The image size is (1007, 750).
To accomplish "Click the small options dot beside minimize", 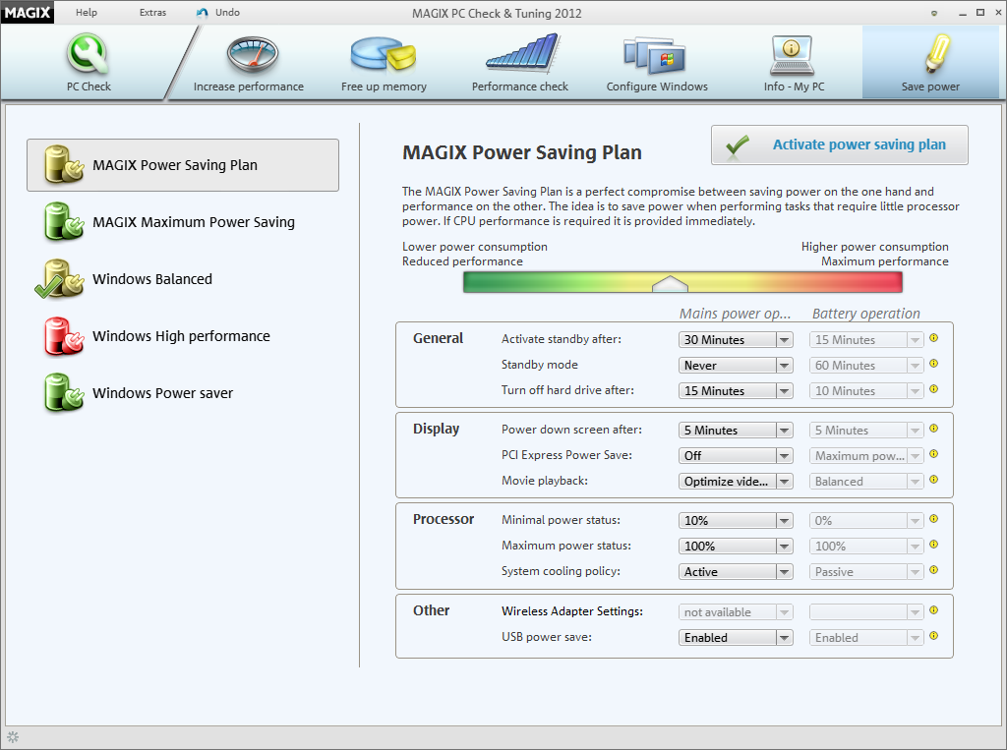I will click(x=934, y=13).
